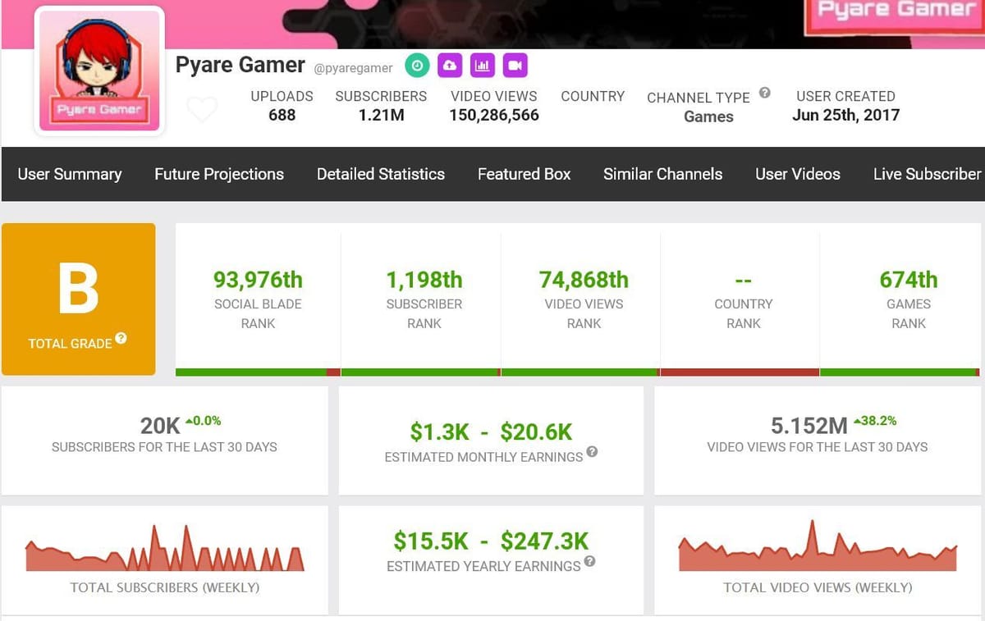
Task: Select the Similar Channels tab
Action: coord(662,174)
